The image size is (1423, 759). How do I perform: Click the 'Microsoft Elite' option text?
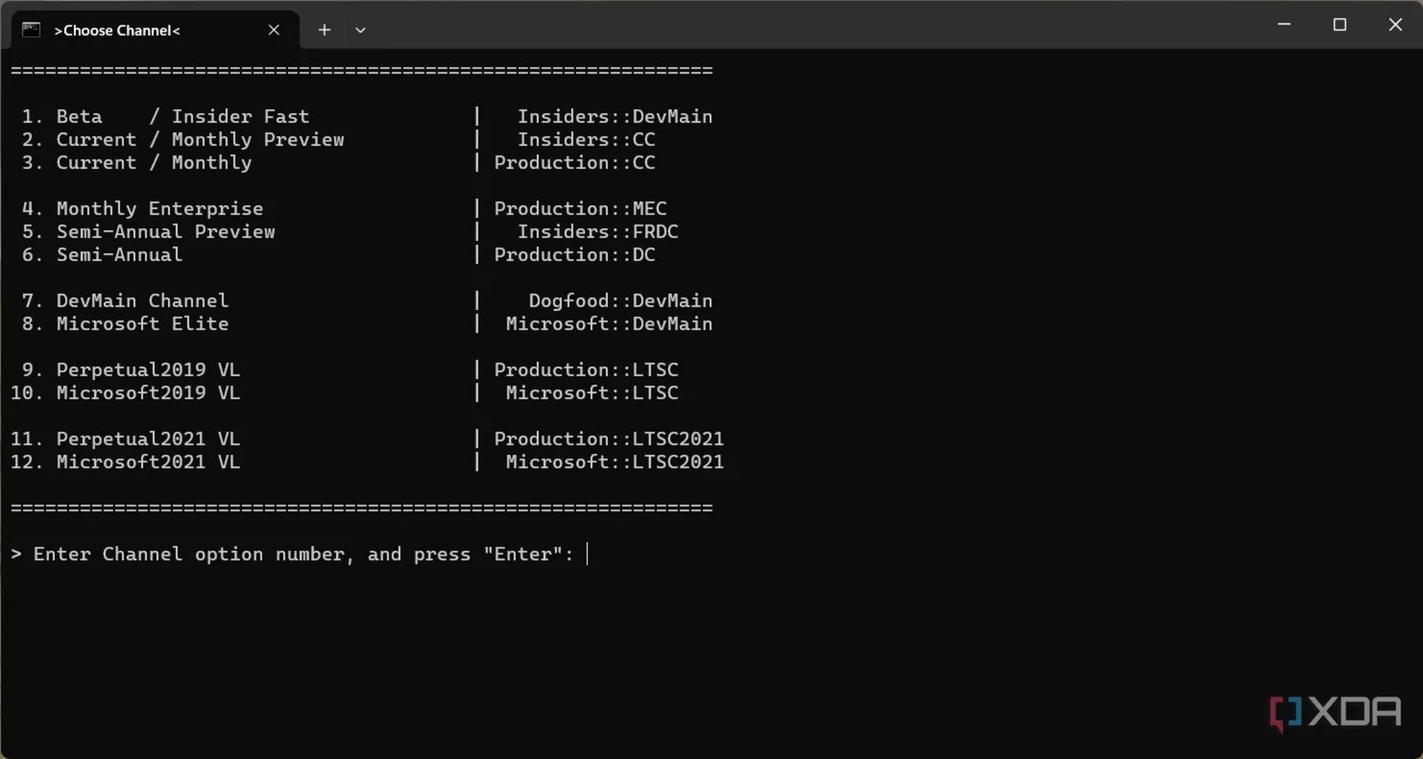point(142,323)
